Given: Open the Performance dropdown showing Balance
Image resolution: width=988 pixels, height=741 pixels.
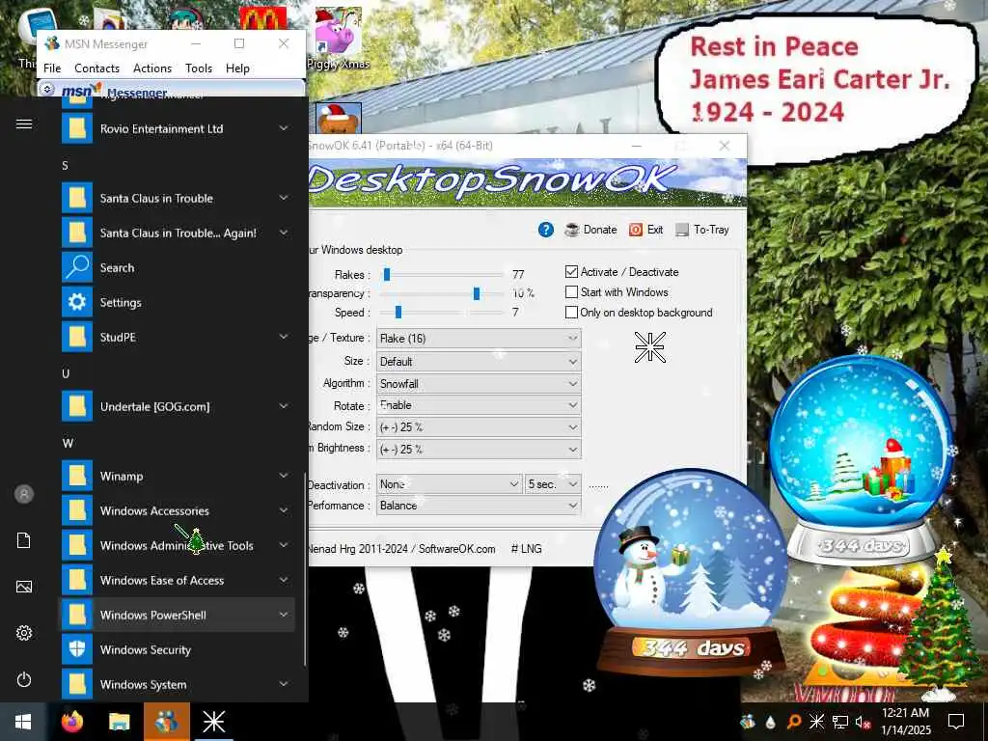Looking at the screenshot, I should [x=479, y=506].
